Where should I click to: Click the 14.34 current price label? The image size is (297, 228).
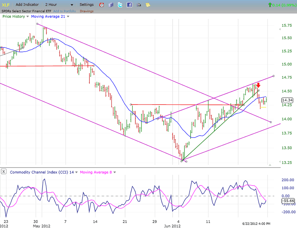coord(286,100)
